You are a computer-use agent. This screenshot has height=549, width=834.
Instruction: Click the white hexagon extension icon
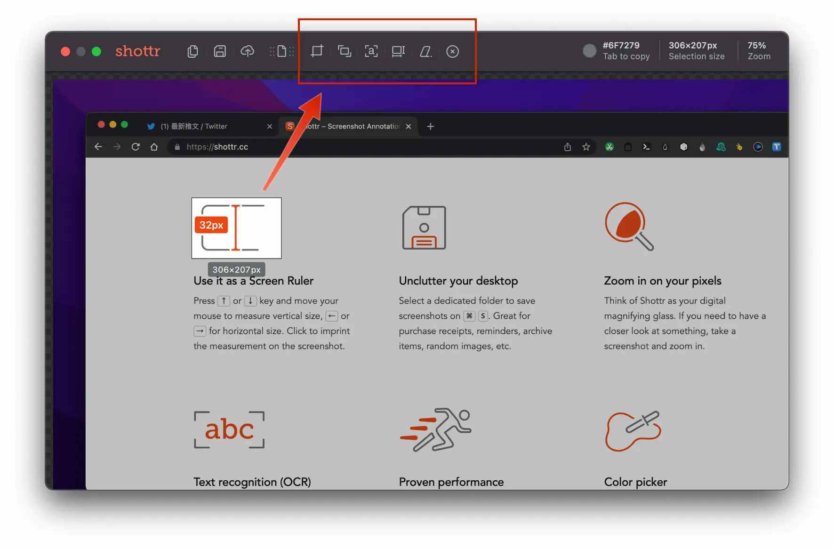[684, 147]
